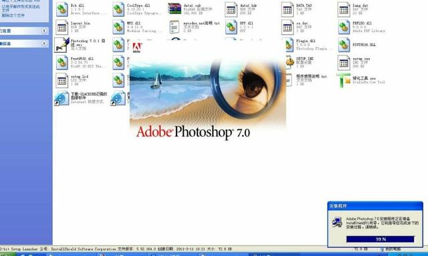Viewport: 428px width, 256px height.
Task: Select the first Internet shortcut IE icon
Action: (62, 98)
